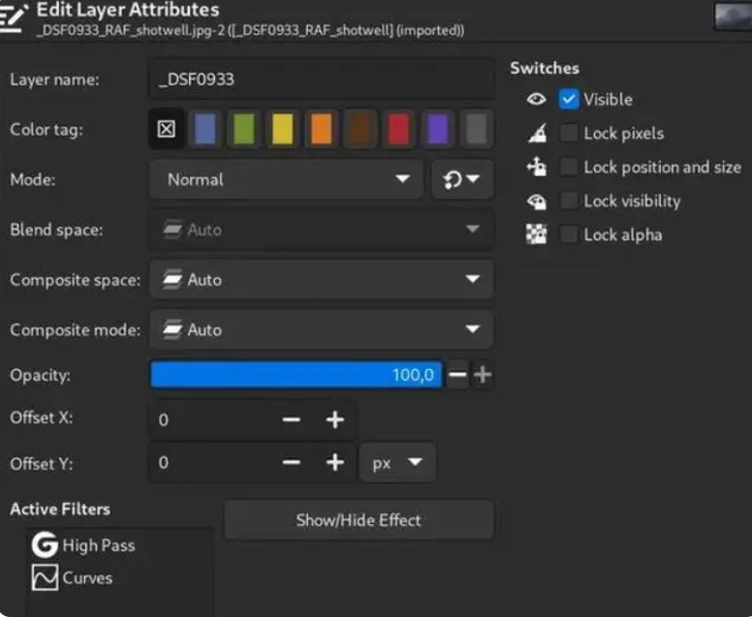The image size is (752, 617).
Task: Select the gray color tag
Action: tap(477, 129)
